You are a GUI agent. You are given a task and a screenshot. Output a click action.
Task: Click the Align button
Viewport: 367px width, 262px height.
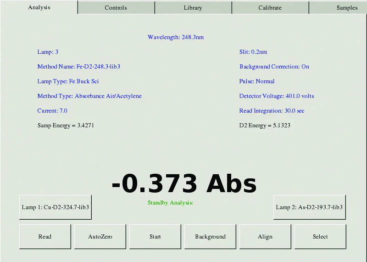coord(265,236)
